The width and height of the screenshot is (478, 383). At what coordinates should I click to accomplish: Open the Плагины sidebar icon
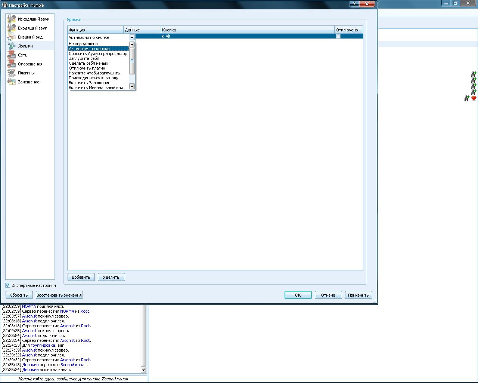12,73
